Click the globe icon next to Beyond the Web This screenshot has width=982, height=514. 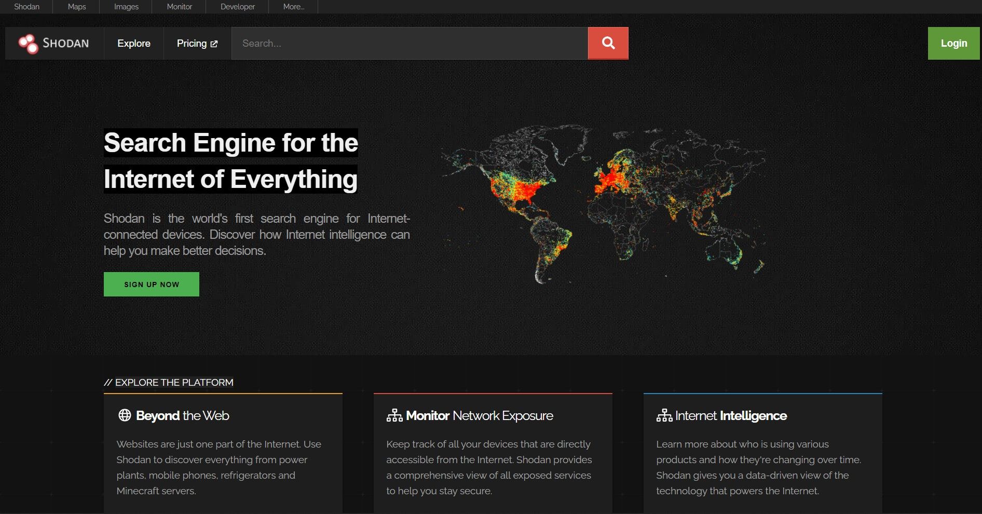point(125,415)
